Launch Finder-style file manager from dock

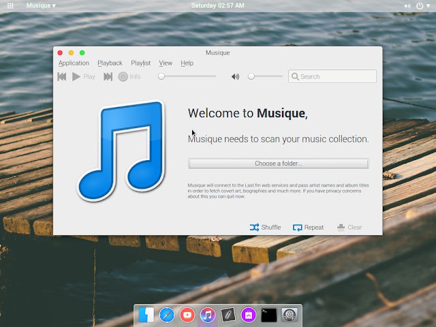[x=146, y=315]
